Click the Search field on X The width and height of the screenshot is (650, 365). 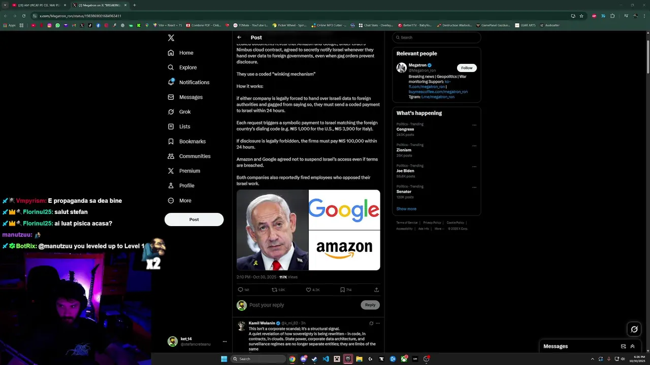(x=437, y=38)
